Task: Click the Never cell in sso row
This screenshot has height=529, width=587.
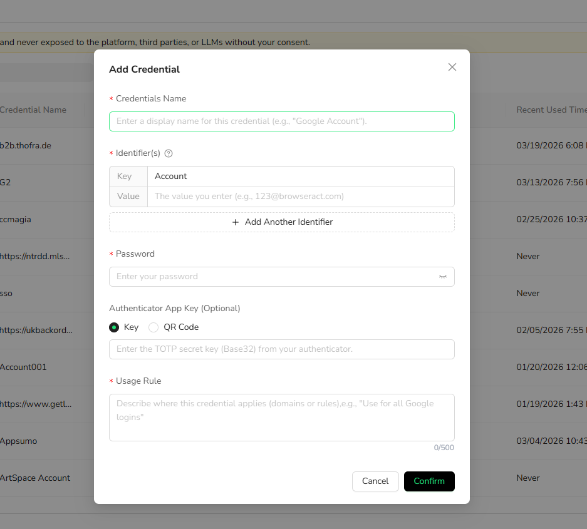Action: click(x=528, y=294)
